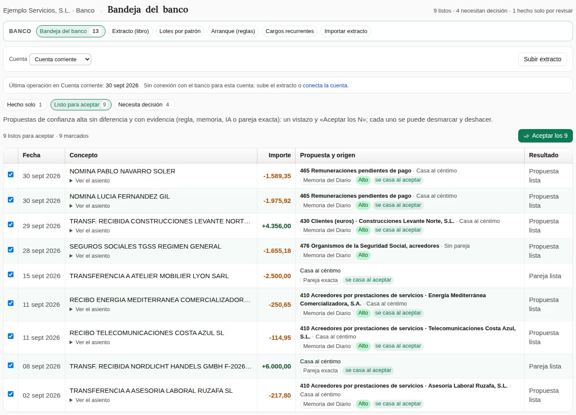Click the amount +4.356,00
Viewport: 576px width, 415px height.
coord(276,226)
